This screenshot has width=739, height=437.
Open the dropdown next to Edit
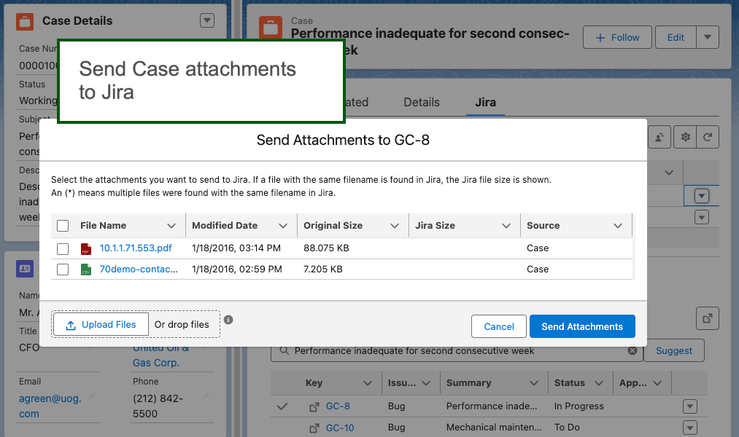[x=708, y=38]
